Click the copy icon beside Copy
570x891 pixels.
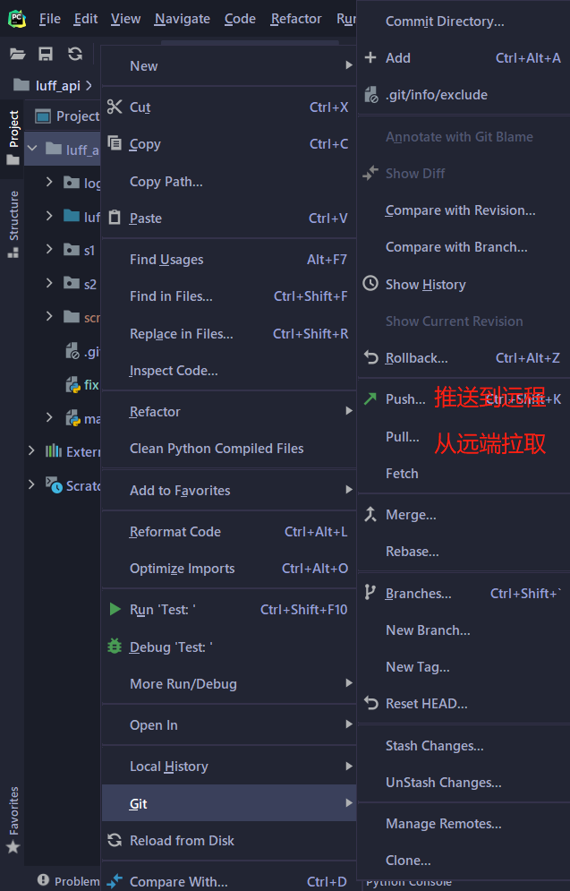pos(115,142)
